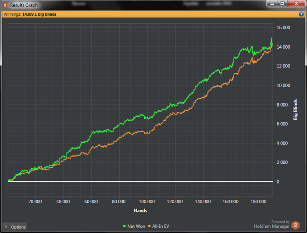Click the All-In EV legend label

point(161,226)
